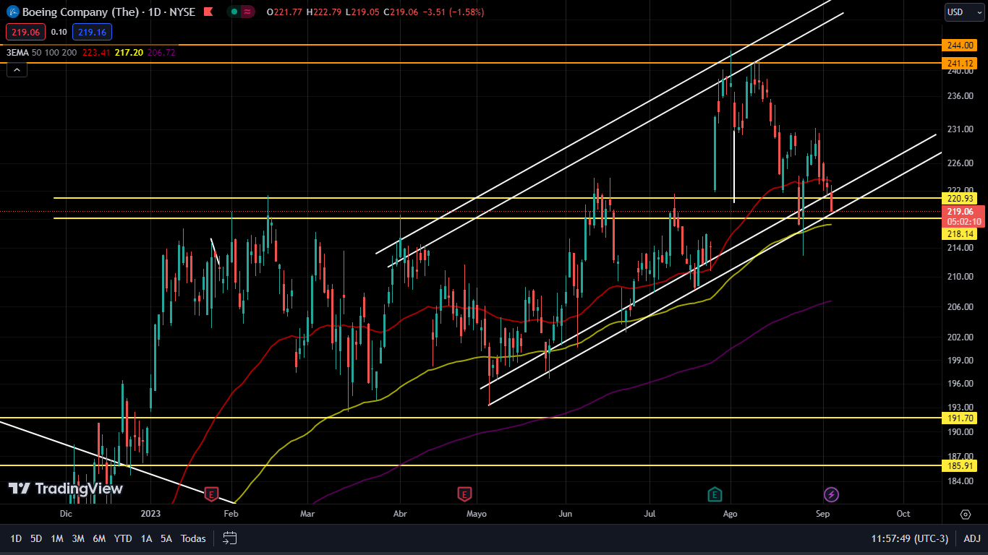Click the yellow 217.20 EMA value
This screenshot has width=988, height=555.
tap(128, 53)
